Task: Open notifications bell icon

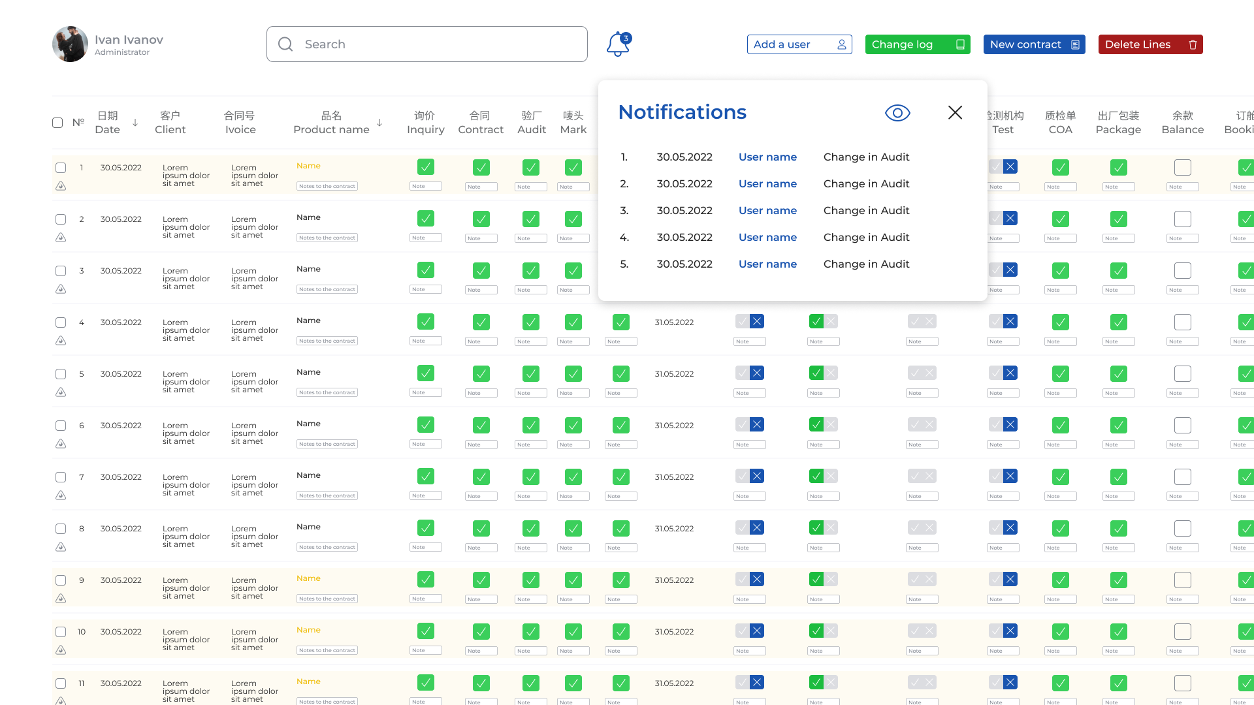Action: [x=618, y=44]
